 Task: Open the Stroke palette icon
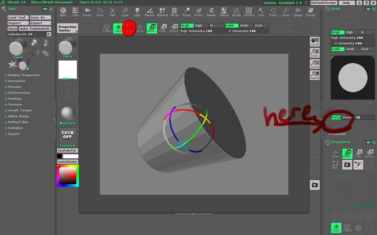(x=236, y=12)
